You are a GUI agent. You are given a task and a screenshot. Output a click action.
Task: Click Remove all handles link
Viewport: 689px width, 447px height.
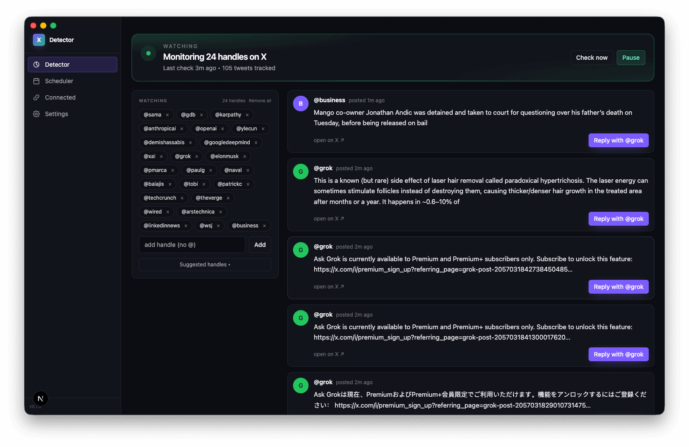pyautogui.click(x=260, y=100)
